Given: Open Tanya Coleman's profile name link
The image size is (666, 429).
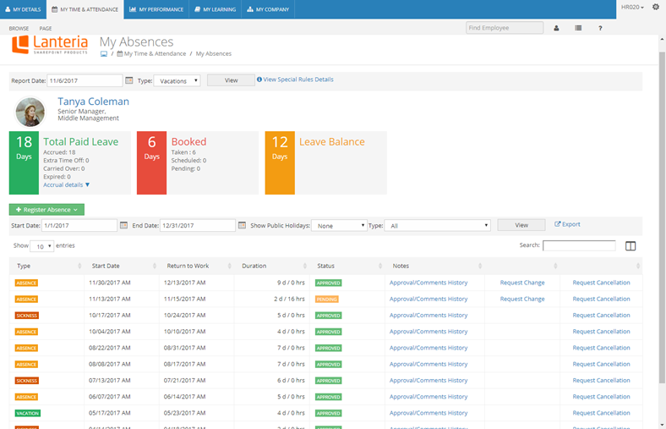Looking at the screenshot, I should click(94, 102).
